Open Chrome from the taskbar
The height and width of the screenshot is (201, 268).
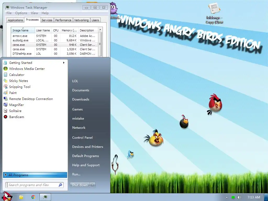click(x=33, y=197)
